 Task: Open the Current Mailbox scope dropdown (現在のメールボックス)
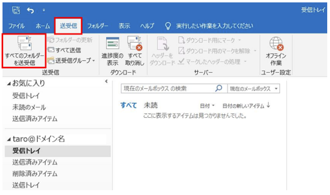pyautogui.click(x=254, y=89)
